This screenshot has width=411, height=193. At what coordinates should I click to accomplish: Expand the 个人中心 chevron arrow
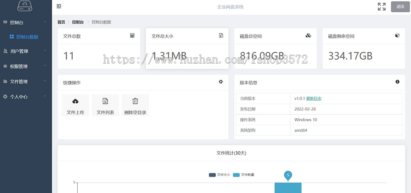coord(45,96)
